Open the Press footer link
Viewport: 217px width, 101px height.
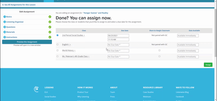click(x=112, y=97)
